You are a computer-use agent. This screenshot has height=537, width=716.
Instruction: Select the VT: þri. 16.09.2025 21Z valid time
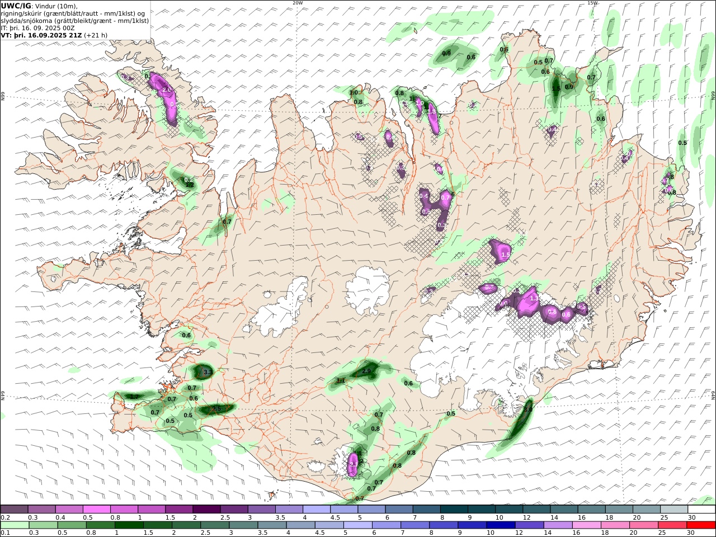[x=41, y=35]
